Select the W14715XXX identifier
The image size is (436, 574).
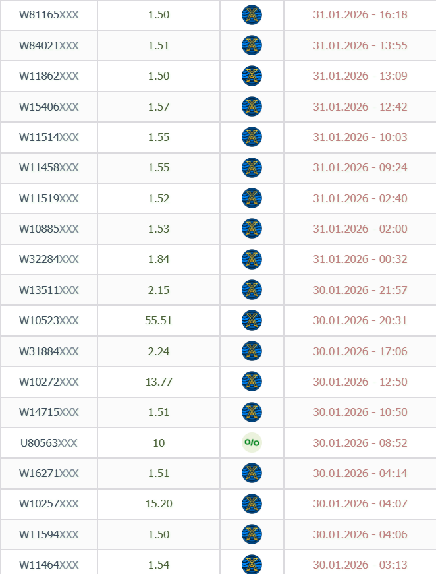pyautogui.click(x=49, y=413)
